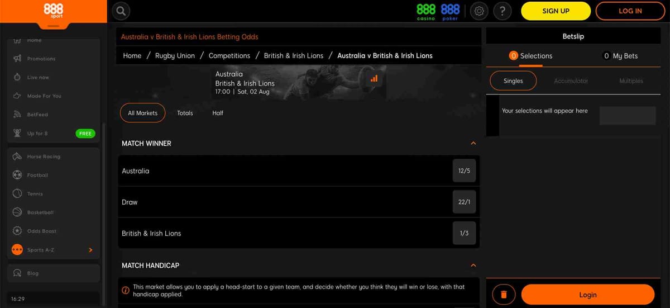The width and height of the screenshot is (670, 308).
Task: Go to British & Irish Lions breadcrumb
Action: (x=294, y=56)
